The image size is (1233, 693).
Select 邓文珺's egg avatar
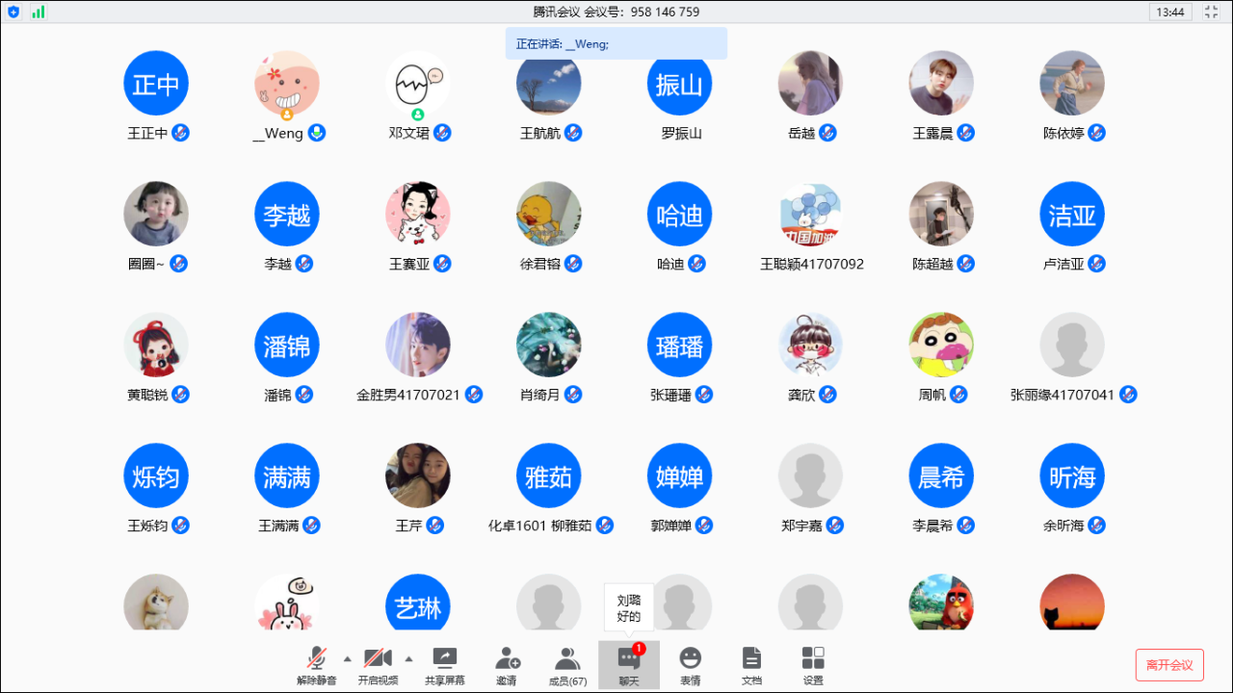(417, 83)
